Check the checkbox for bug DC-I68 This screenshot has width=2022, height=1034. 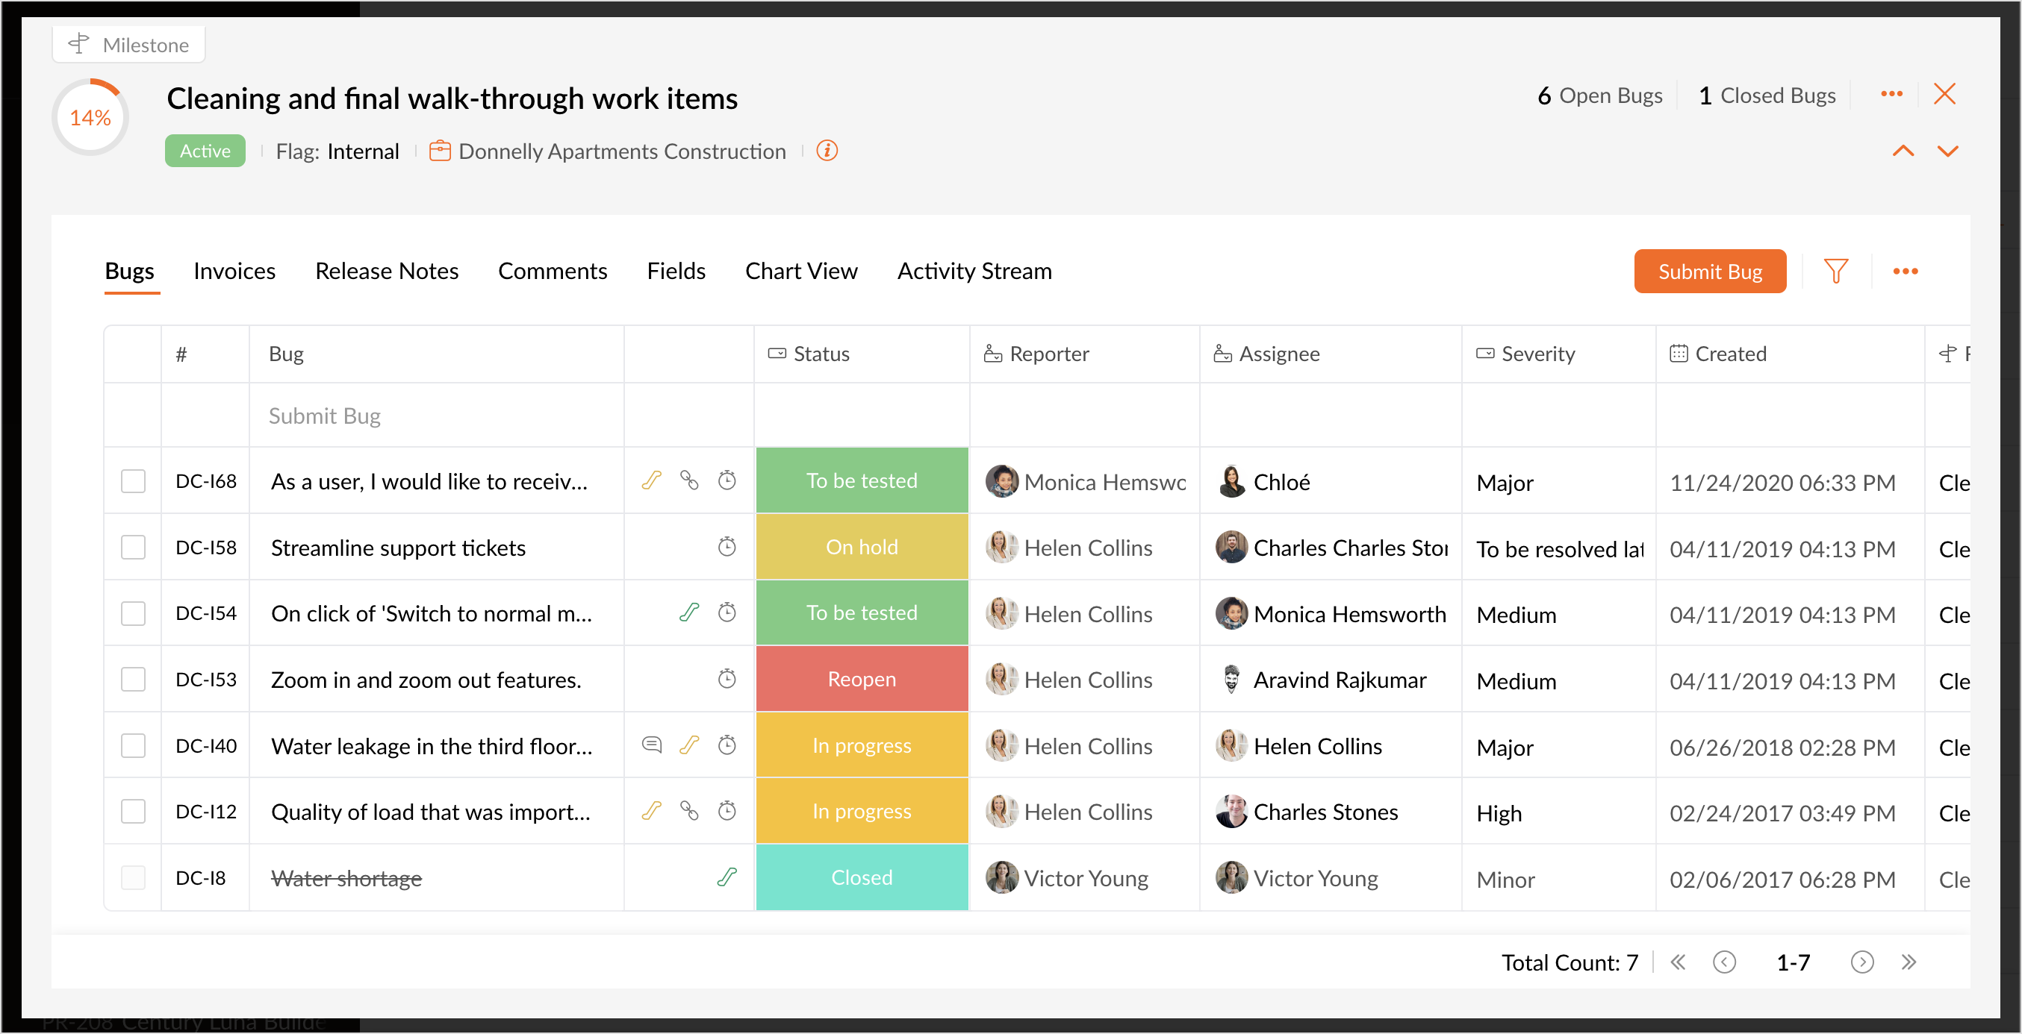coord(134,481)
